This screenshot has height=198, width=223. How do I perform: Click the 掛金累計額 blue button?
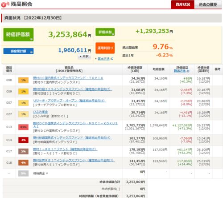[18, 51]
